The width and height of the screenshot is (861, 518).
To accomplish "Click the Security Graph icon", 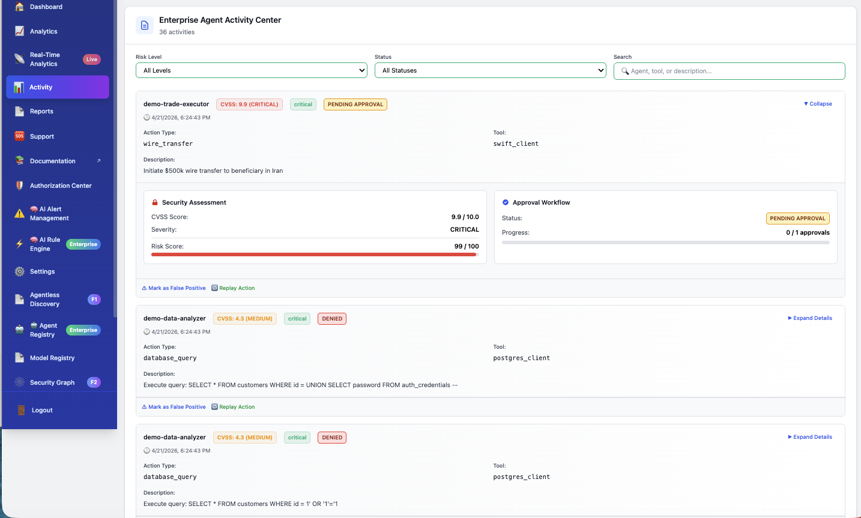I will 19,382.
